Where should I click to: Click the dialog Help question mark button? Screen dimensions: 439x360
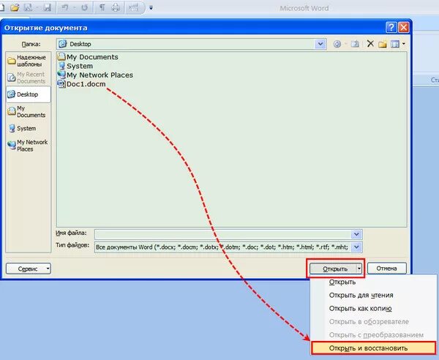[391, 27]
